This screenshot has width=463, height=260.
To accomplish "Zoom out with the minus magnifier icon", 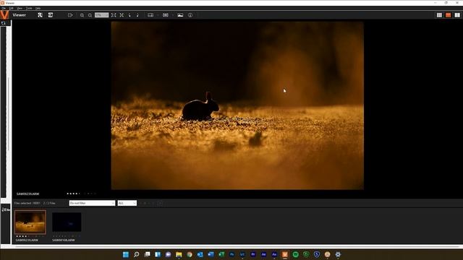I will (x=90, y=15).
